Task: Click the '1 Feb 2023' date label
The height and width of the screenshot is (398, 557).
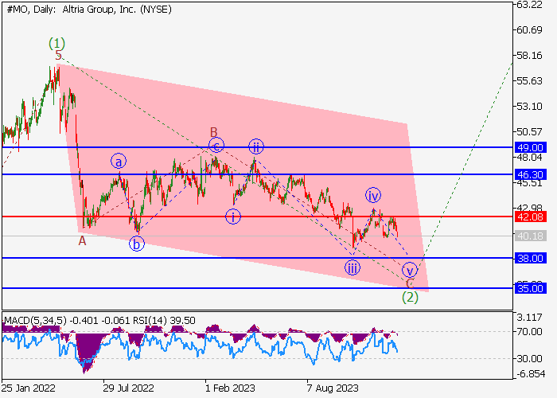Action: 230,388
